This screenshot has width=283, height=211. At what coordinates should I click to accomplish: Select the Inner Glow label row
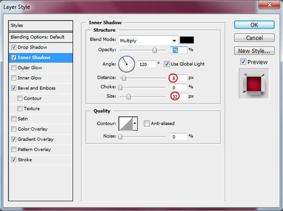[29, 77]
